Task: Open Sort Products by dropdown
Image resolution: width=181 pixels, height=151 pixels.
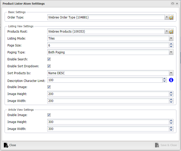Action: 171,73
